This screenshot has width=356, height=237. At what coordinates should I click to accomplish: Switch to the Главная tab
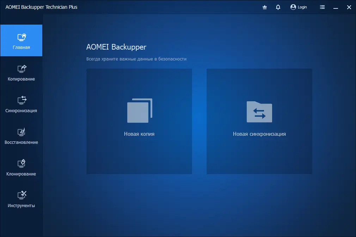click(21, 40)
